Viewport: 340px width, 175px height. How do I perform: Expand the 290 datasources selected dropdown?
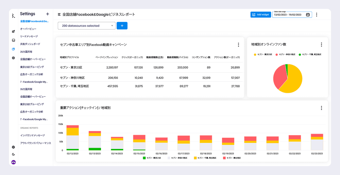[87, 26]
